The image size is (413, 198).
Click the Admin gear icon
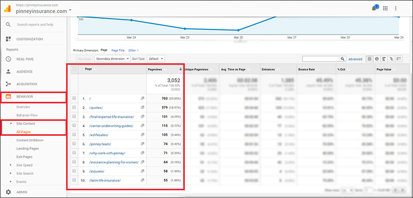coord(8,192)
